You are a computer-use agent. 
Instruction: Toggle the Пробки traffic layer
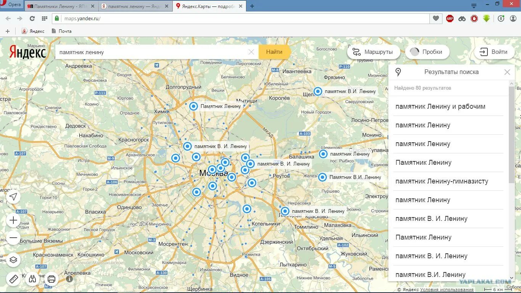(427, 52)
